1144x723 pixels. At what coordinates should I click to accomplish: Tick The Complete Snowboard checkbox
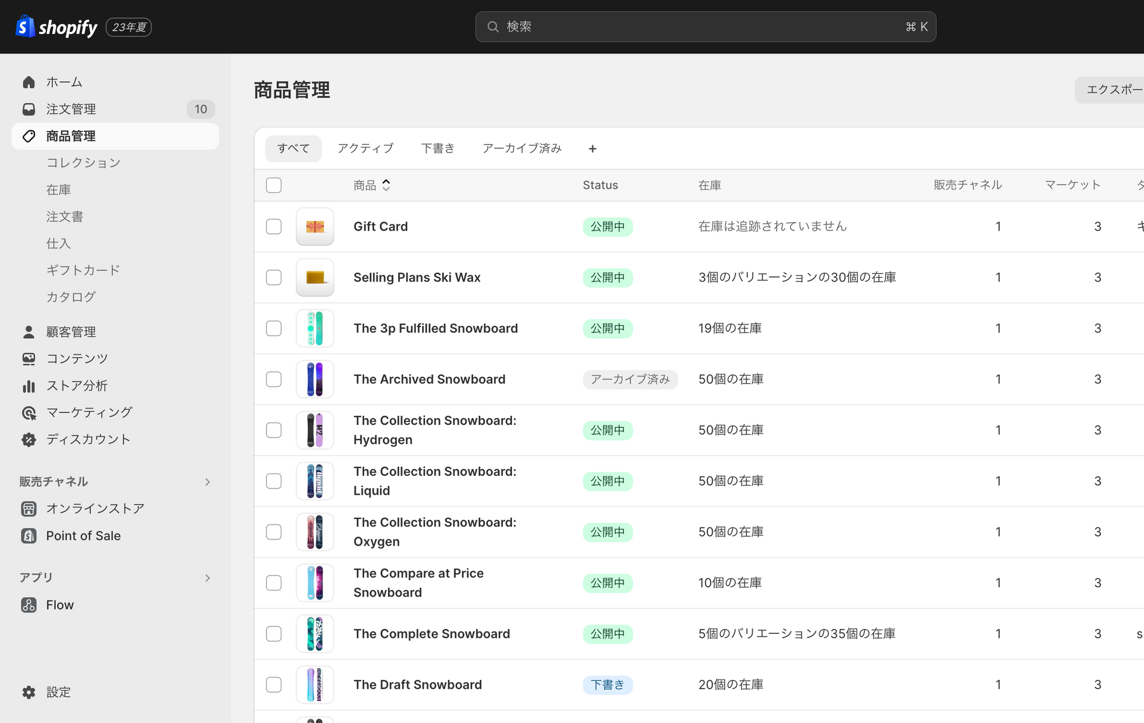[x=274, y=634]
